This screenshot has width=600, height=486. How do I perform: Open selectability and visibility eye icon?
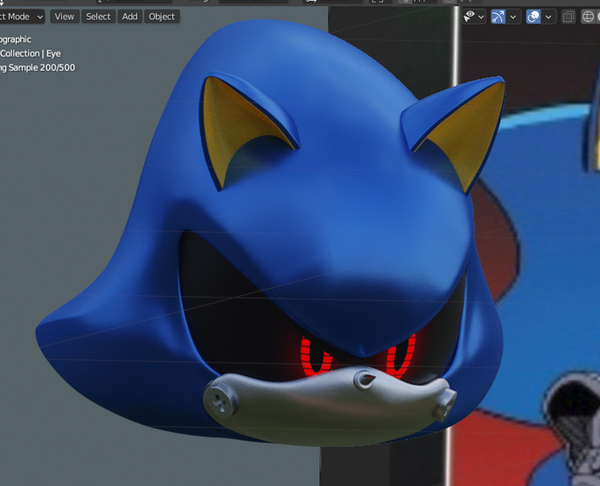pyautogui.click(x=469, y=17)
